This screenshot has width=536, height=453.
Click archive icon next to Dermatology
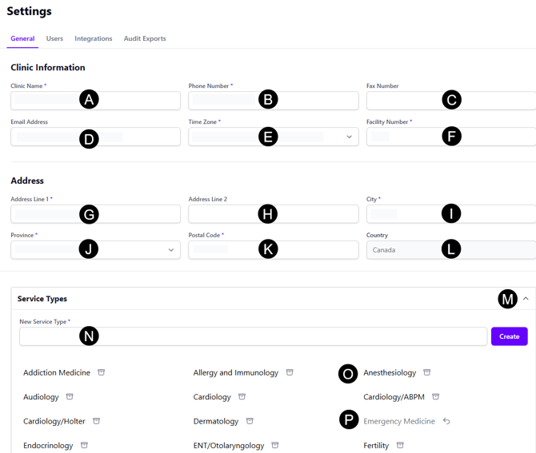click(x=250, y=421)
